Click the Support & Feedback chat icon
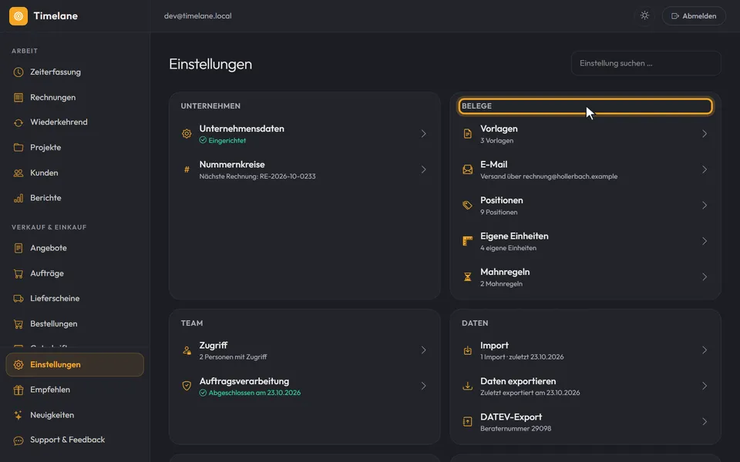 pyautogui.click(x=18, y=440)
